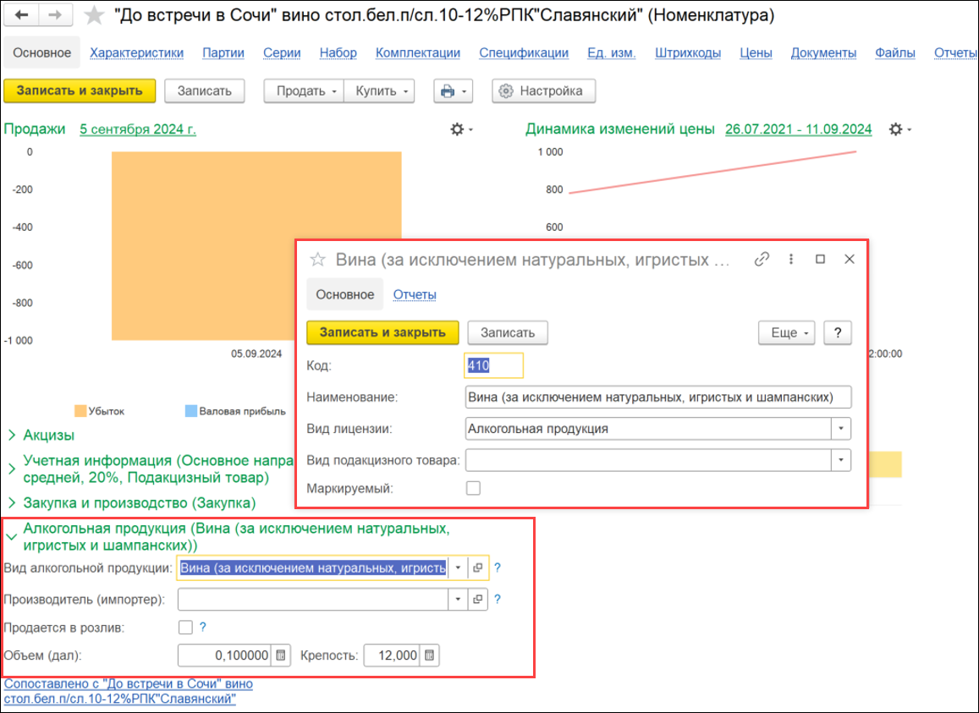Click 'Настройка' button
The height and width of the screenshot is (713, 979).
pos(543,91)
